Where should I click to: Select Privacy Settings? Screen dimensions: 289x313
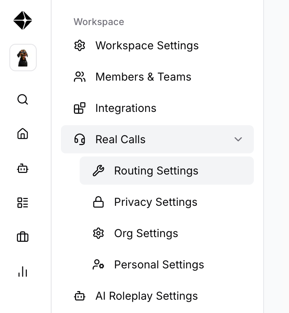pyautogui.click(x=167, y=202)
